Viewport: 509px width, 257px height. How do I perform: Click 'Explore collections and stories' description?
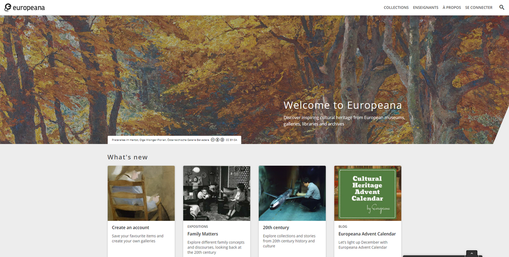point(289,241)
